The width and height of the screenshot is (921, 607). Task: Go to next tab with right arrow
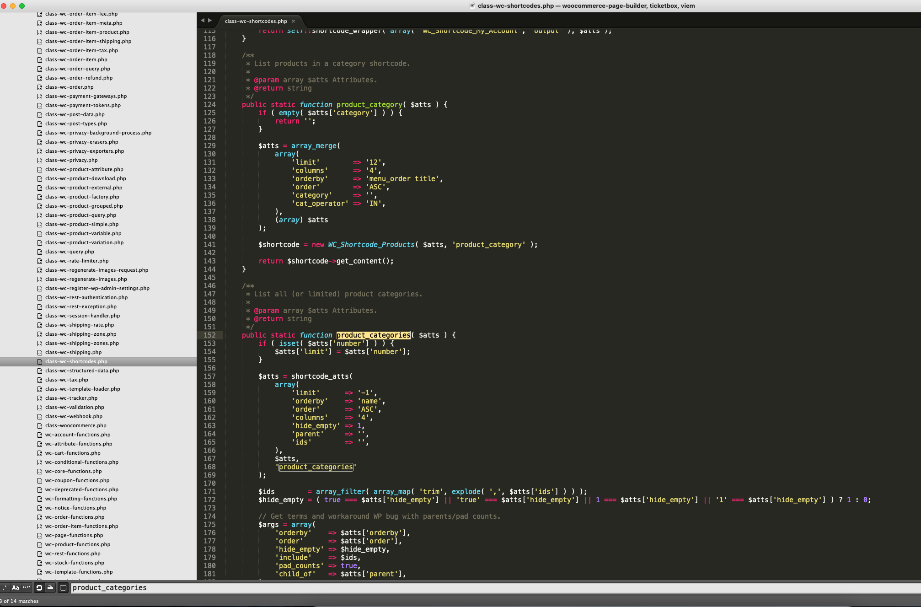click(x=210, y=21)
